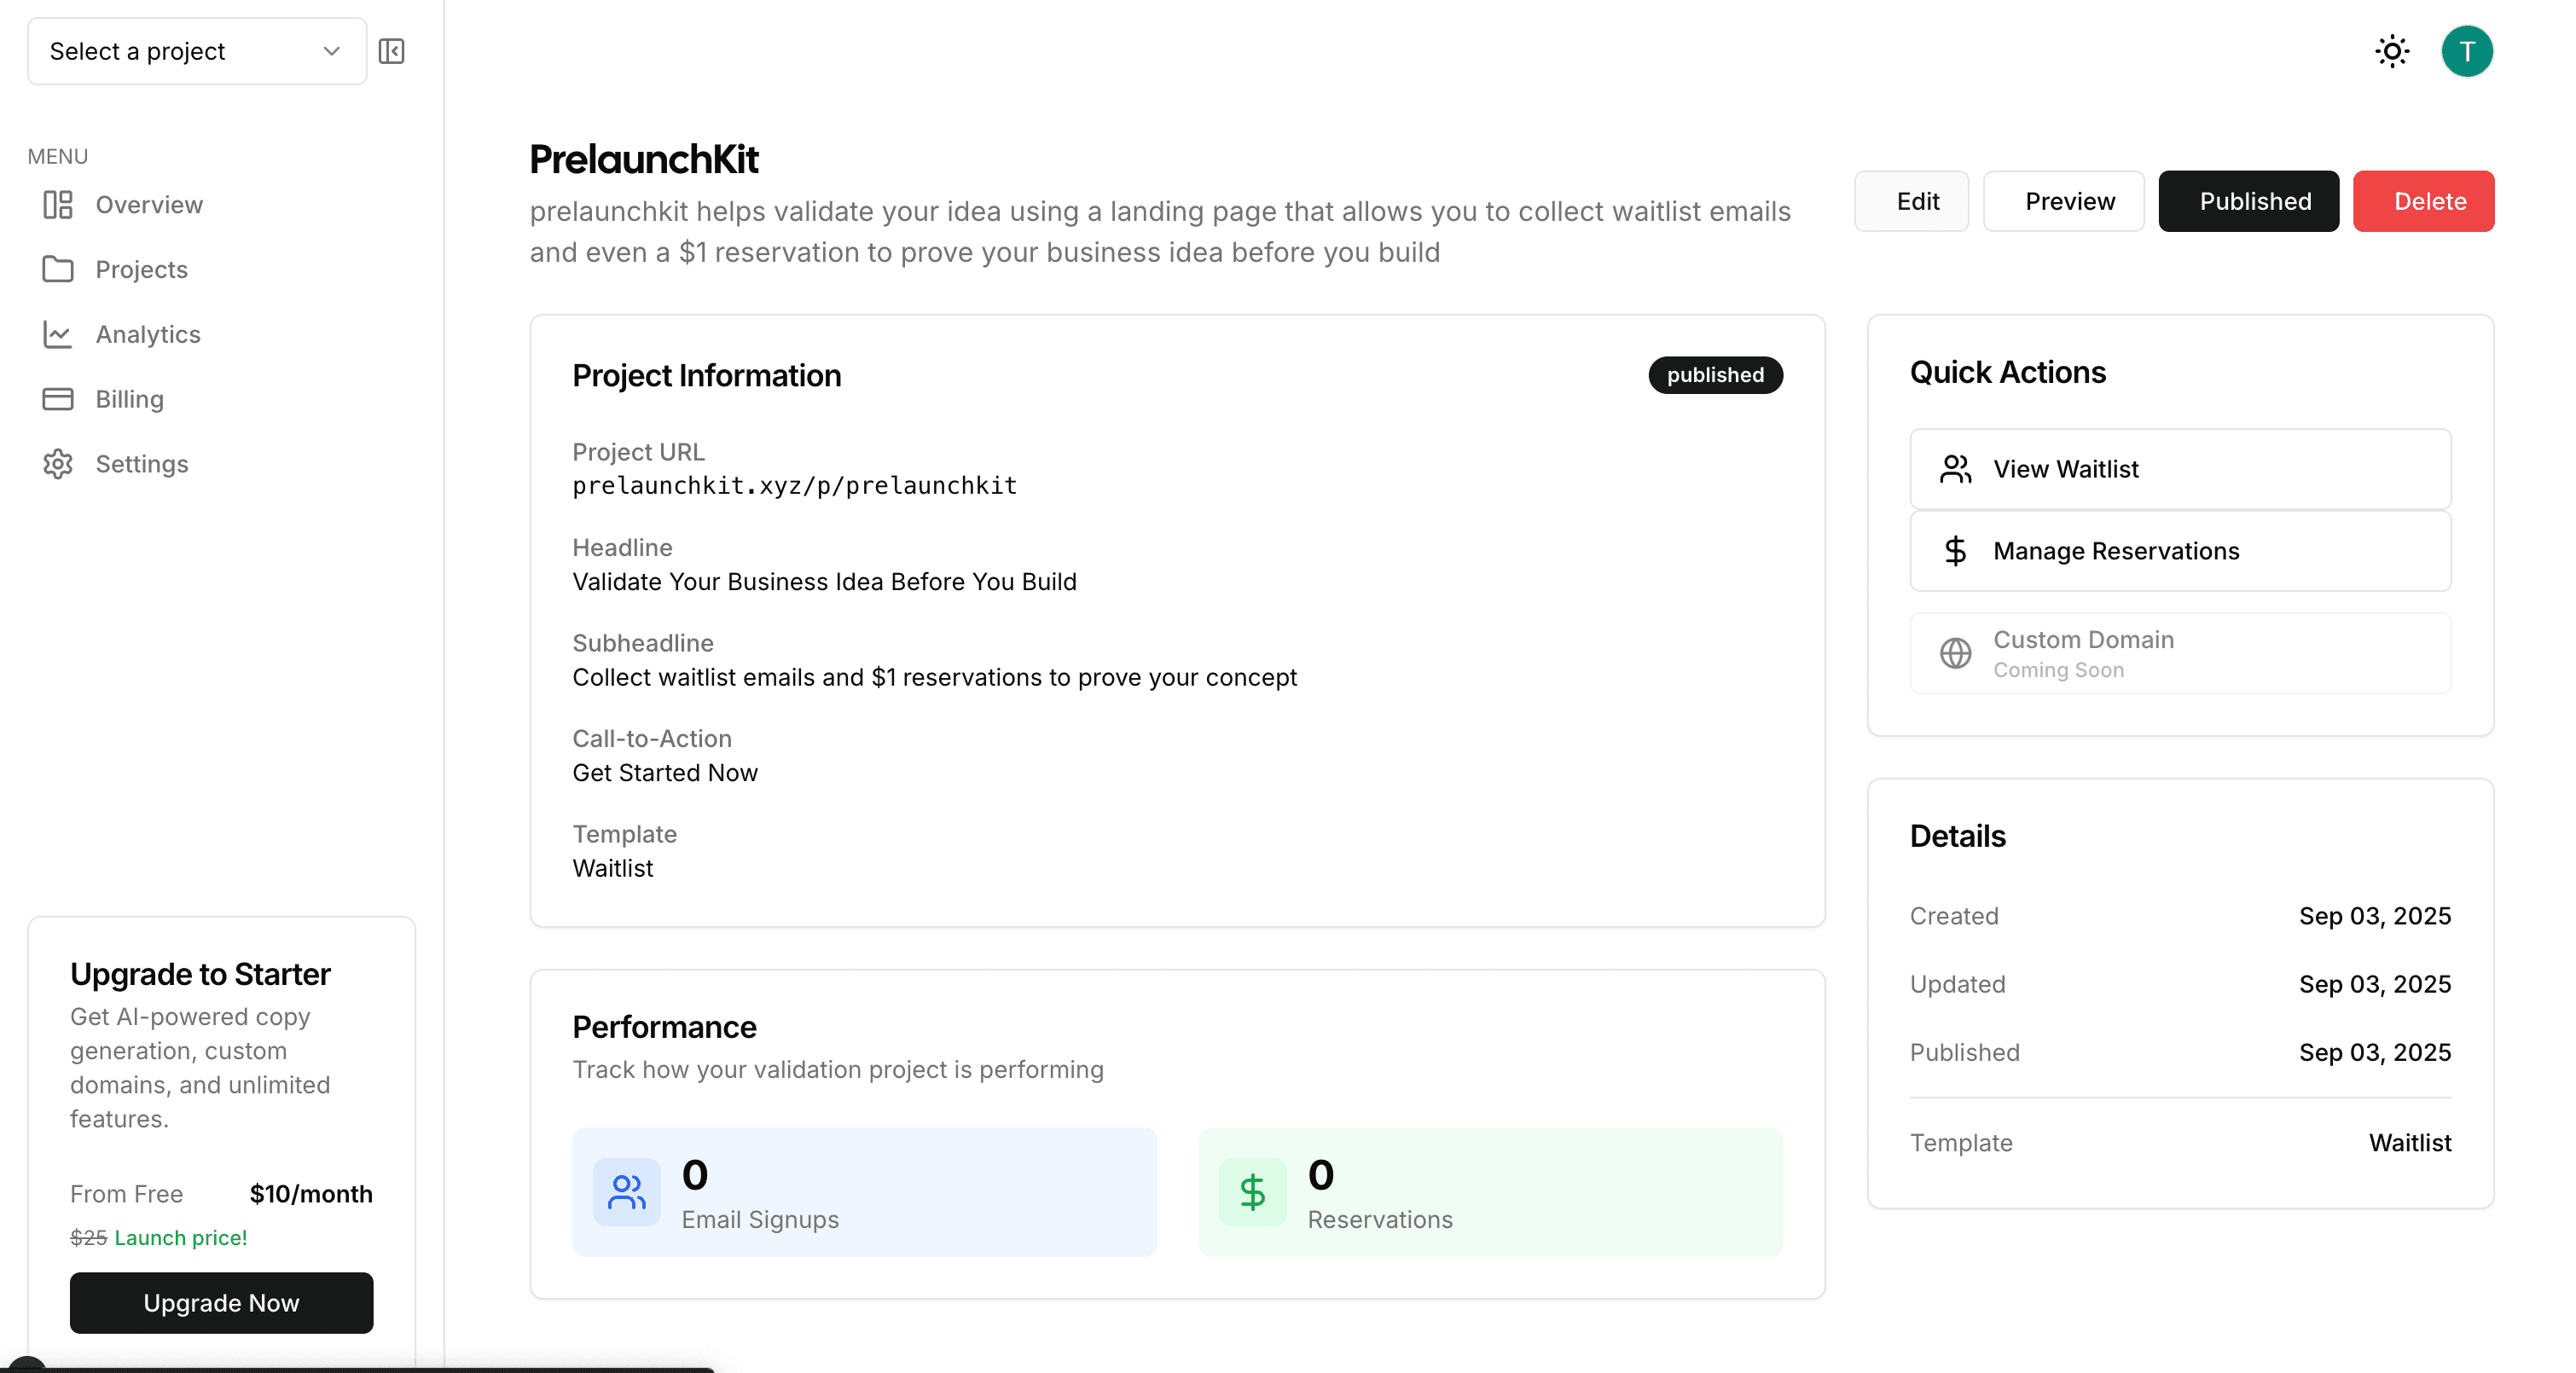Click the published status badge
The height and width of the screenshot is (1373, 2576).
coord(1715,375)
